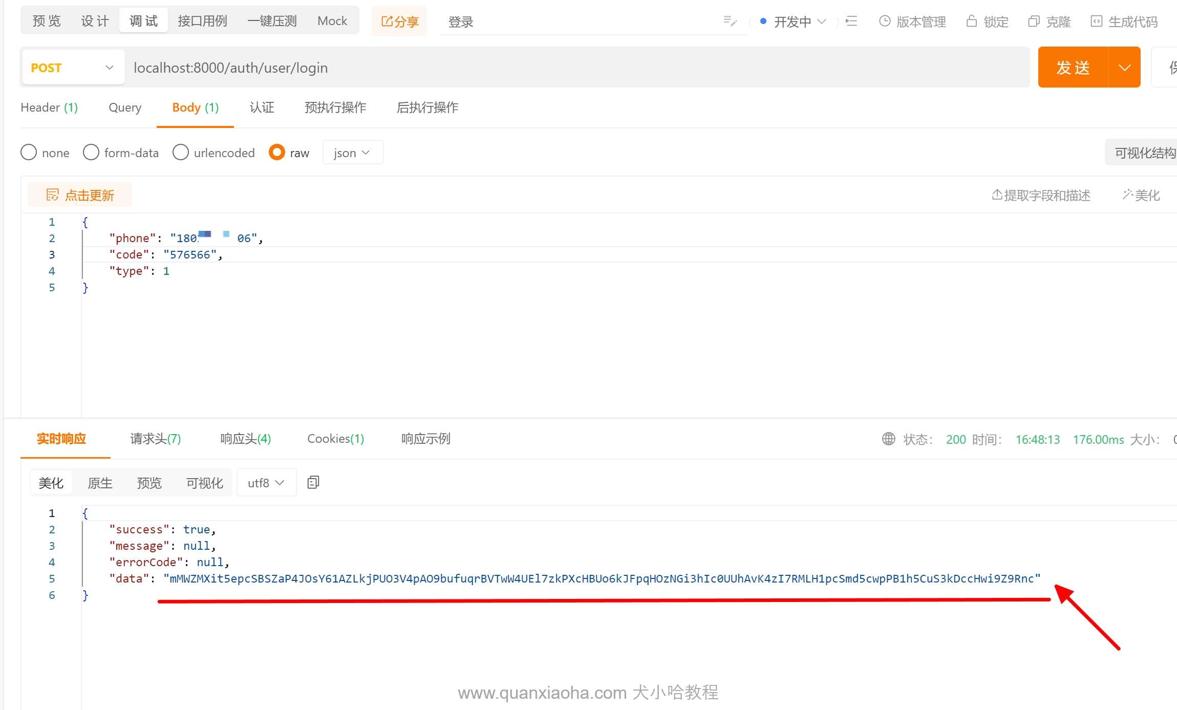Click the indent list icon in top bar
This screenshot has width=1177, height=710.
click(851, 21)
